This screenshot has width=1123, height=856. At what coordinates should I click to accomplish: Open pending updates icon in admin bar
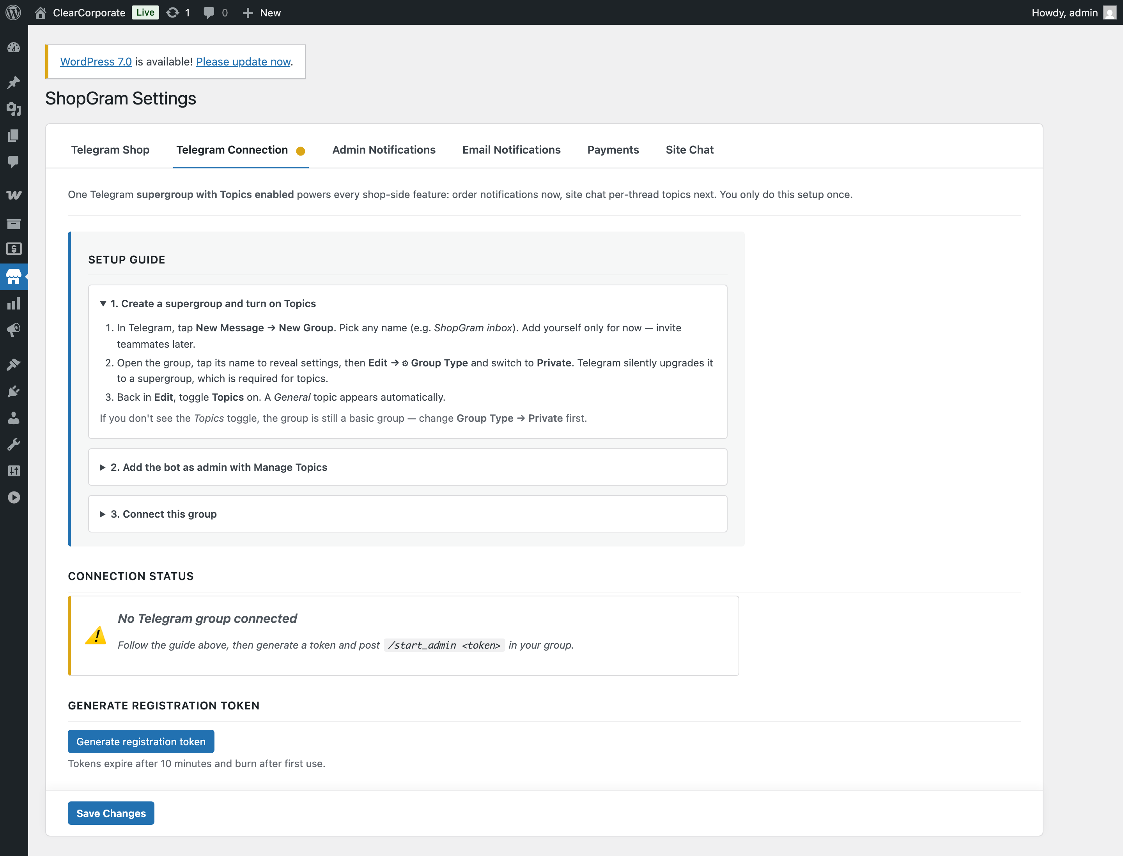coord(173,12)
